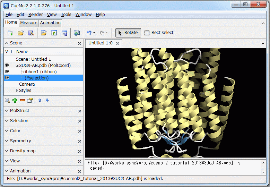Click the globe icon in the toolbar

[x=77, y=33]
